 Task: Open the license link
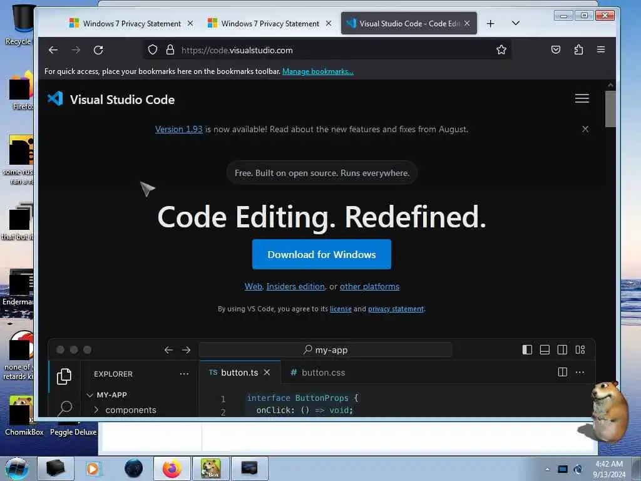click(x=341, y=309)
